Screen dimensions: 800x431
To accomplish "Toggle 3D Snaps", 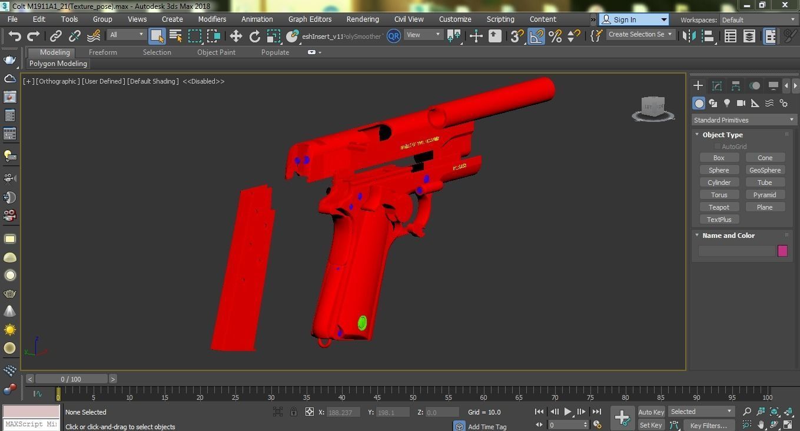I will (517, 36).
